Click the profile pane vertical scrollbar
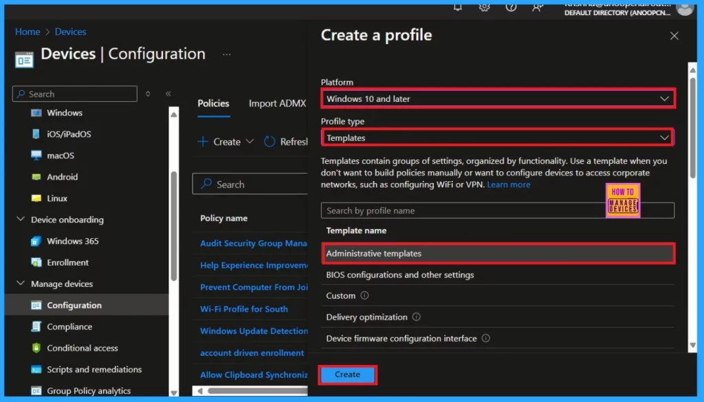 pos(693,128)
